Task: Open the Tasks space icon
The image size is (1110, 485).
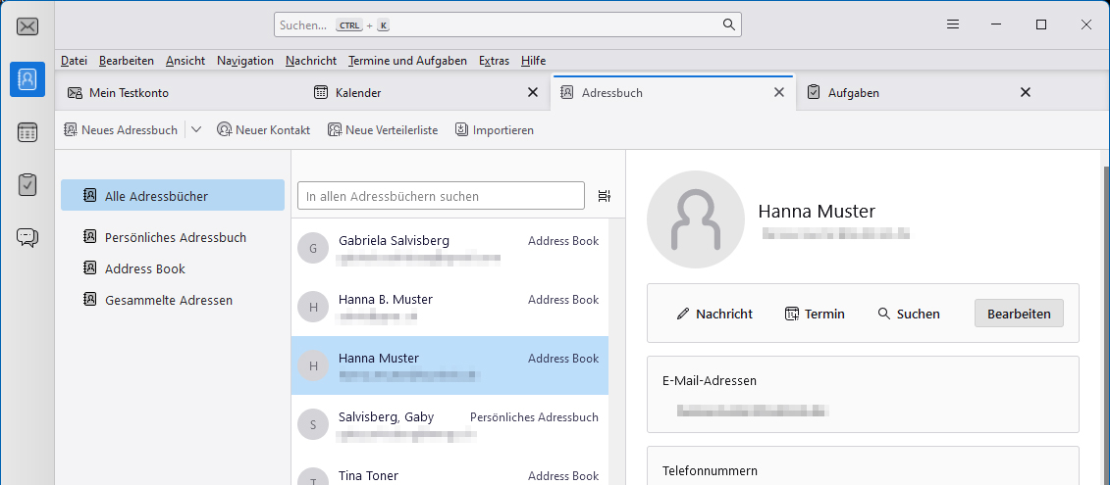Action: (x=27, y=184)
